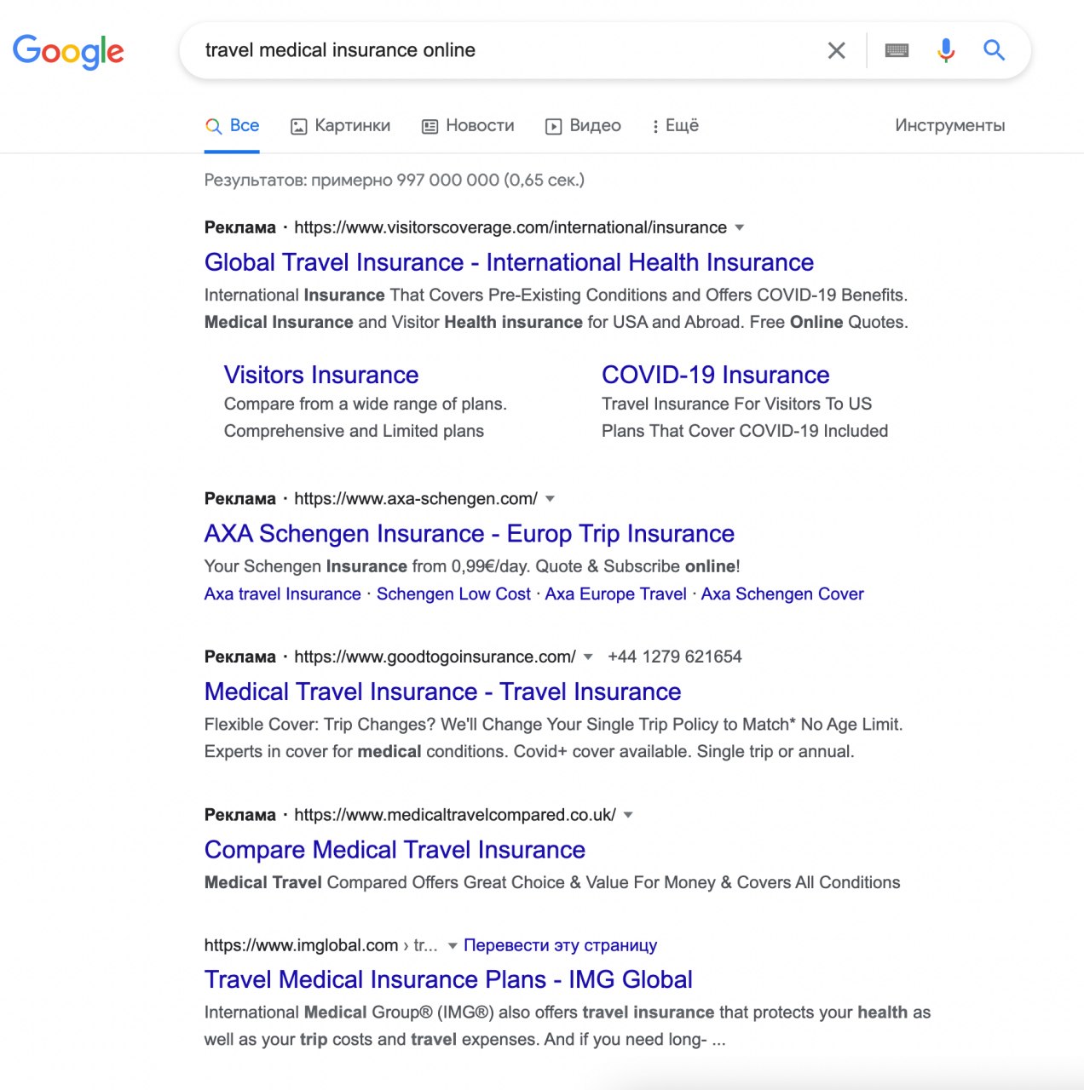Switch to the Новости news tab

pyautogui.click(x=469, y=126)
